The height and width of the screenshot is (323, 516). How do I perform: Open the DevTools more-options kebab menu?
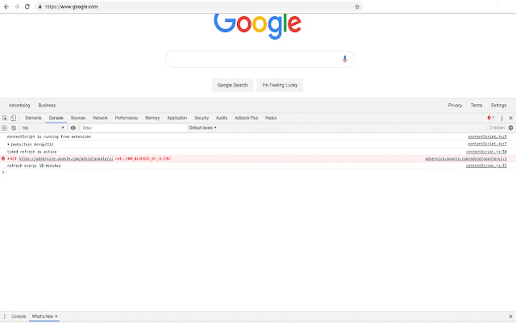pyautogui.click(x=501, y=117)
